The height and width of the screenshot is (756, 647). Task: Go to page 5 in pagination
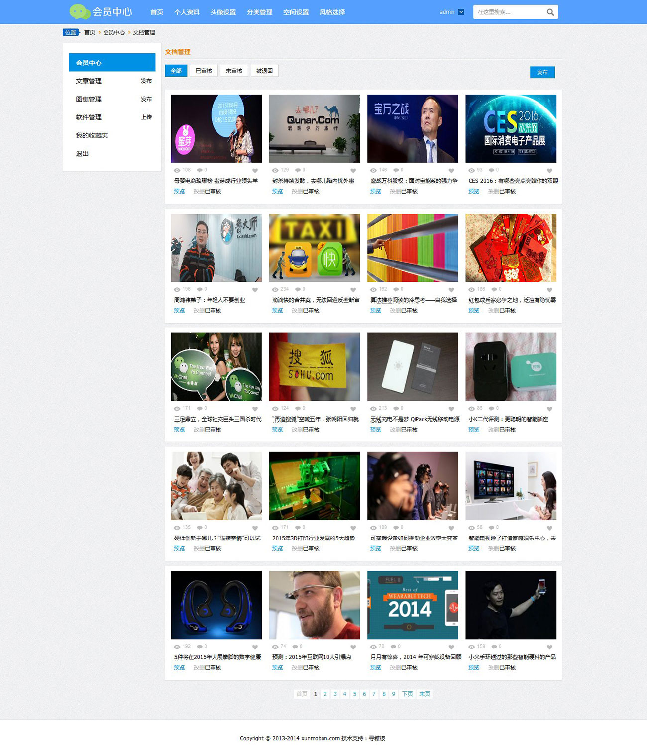click(355, 694)
